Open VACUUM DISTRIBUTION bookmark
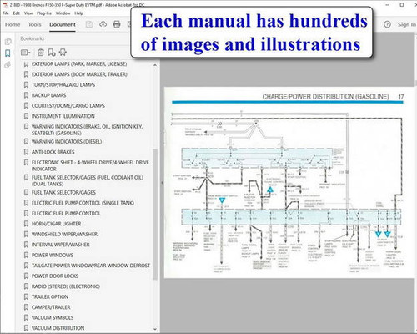Screen dimensions: 417x334 58,328
